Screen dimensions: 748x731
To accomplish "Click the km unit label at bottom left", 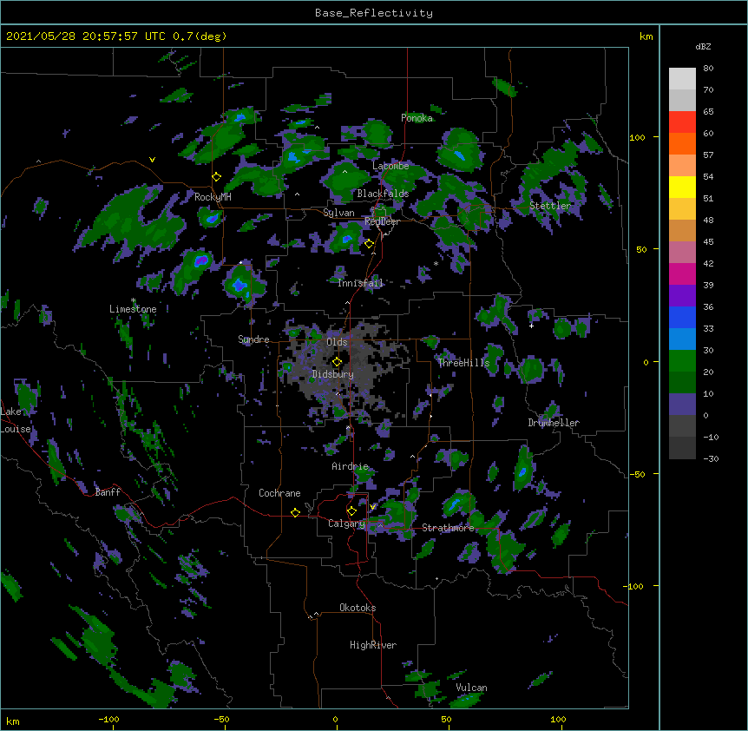I will 12,721.
